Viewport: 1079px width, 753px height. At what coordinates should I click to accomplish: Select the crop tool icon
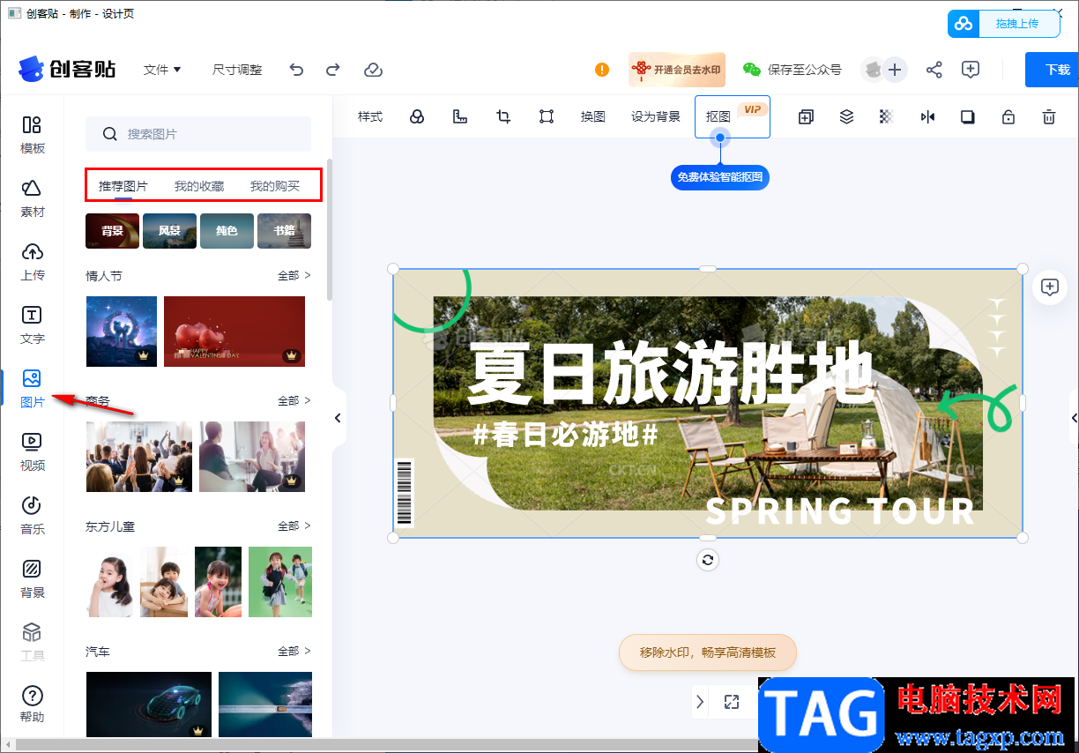point(503,116)
